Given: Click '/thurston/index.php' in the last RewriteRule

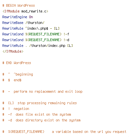Looking at the screenshot, I should pyautogui.click(x=47, y=46).
